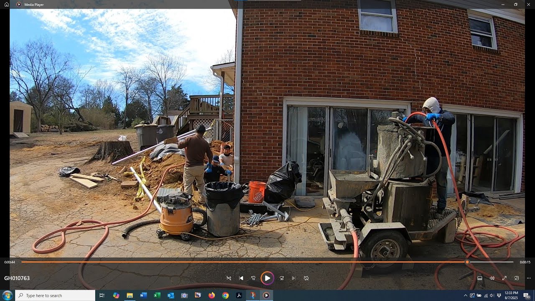Screen dimensions: 535x301
Task: Click the GH010763 video title
Action: point(17,278)
